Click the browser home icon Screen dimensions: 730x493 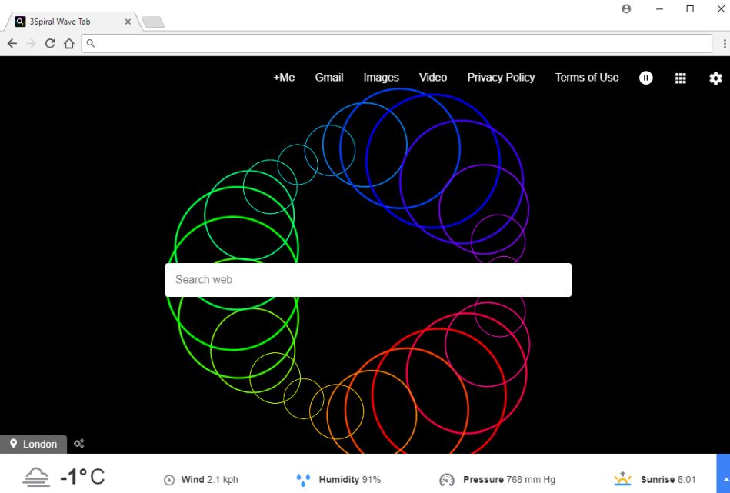(68, 43)
